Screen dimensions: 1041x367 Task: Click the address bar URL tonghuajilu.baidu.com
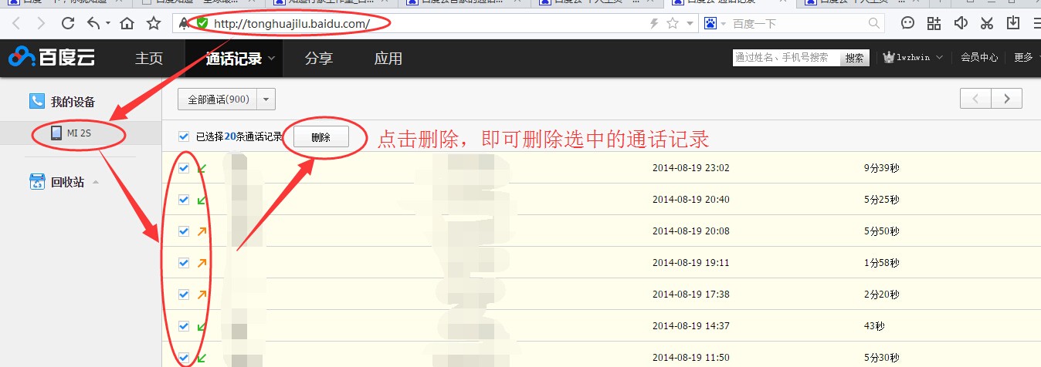[292, 24]
